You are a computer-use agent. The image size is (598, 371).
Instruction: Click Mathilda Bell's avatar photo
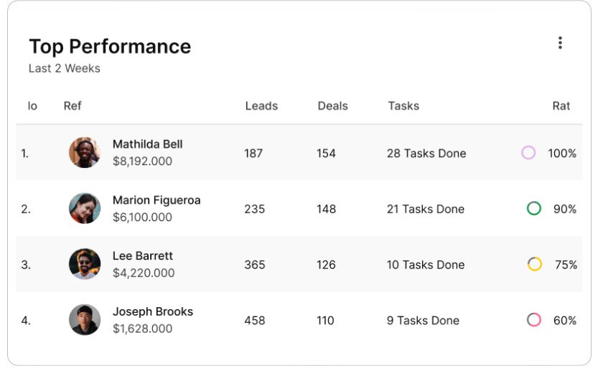tap(85, 153)
